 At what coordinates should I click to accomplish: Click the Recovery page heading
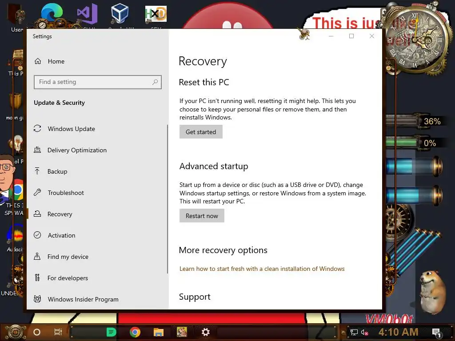(203, 61)
